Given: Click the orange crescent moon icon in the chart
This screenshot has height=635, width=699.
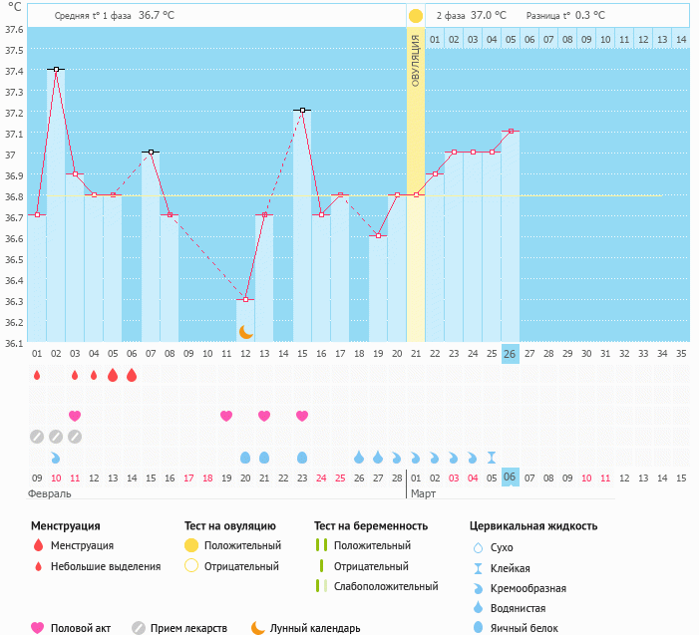Looking at the screenshot, I should (x=245, y=331).
